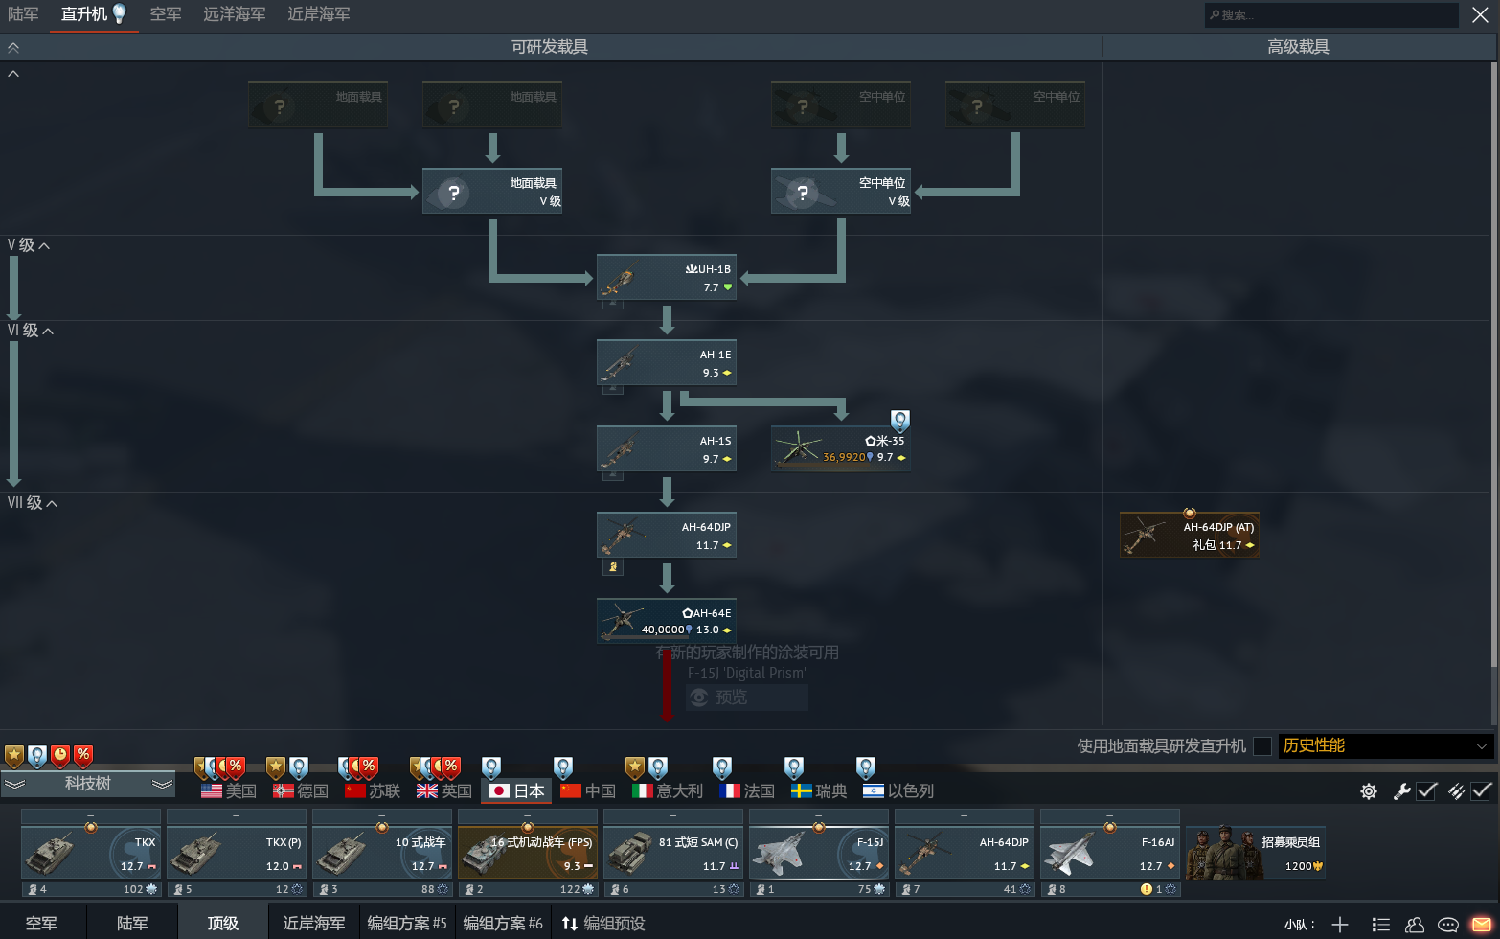Recruit a new crew for 1200 eagles

[1256, 853]
